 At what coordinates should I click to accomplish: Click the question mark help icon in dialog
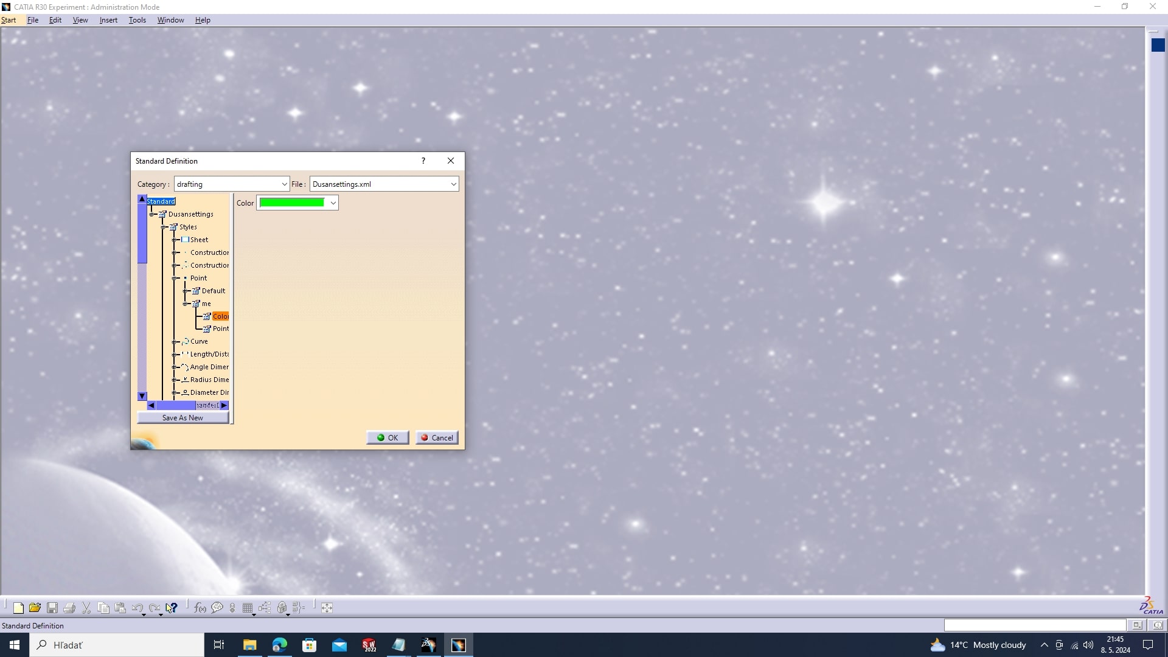(423, 161)
